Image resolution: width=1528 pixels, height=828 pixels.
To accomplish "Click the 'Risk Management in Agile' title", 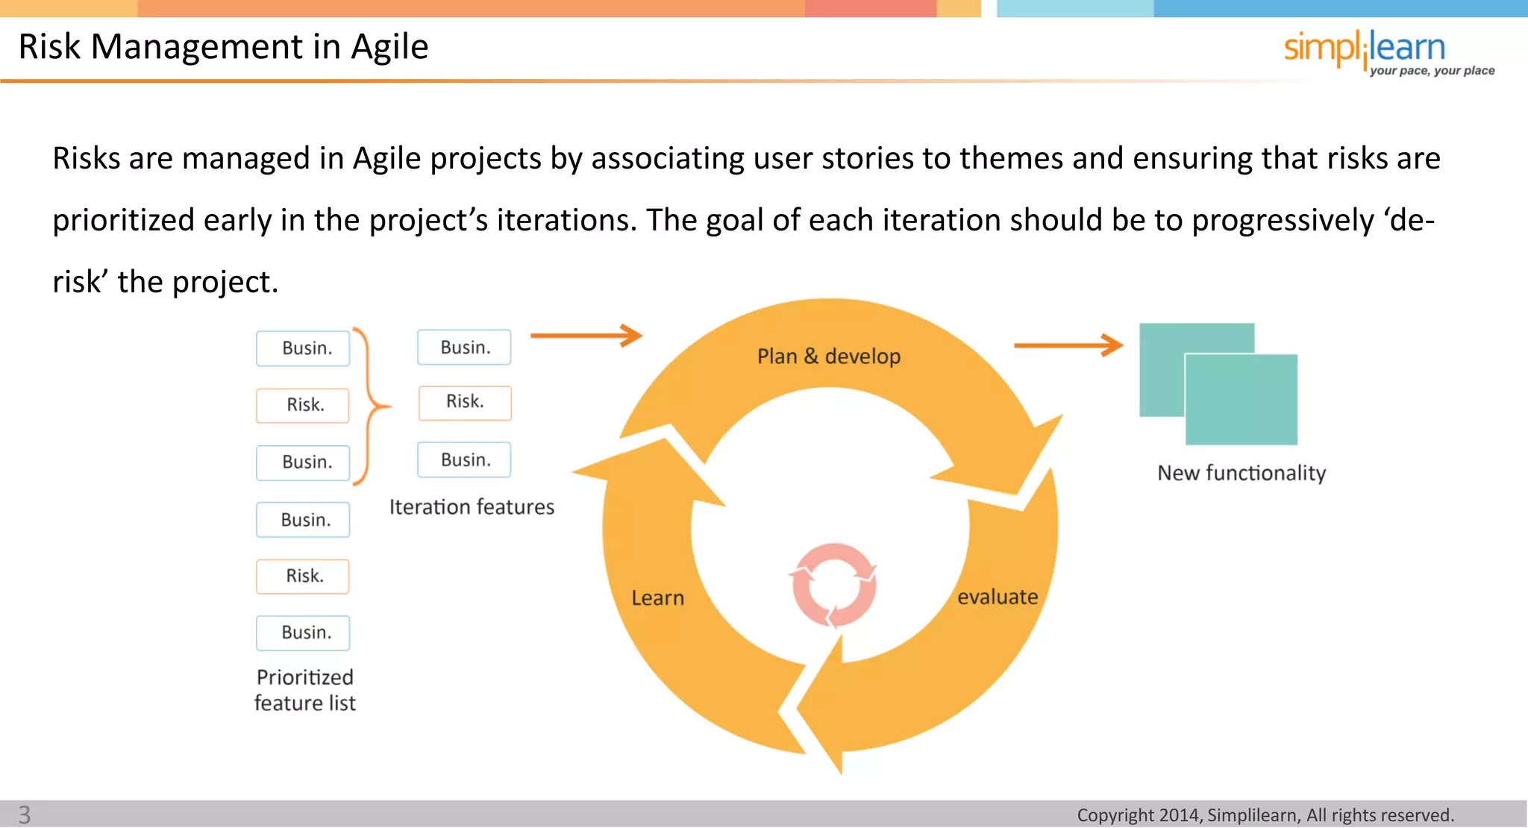I will tap(223, 47).
